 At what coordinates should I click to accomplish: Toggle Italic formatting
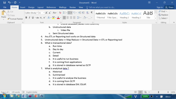[x=29, y=18]
